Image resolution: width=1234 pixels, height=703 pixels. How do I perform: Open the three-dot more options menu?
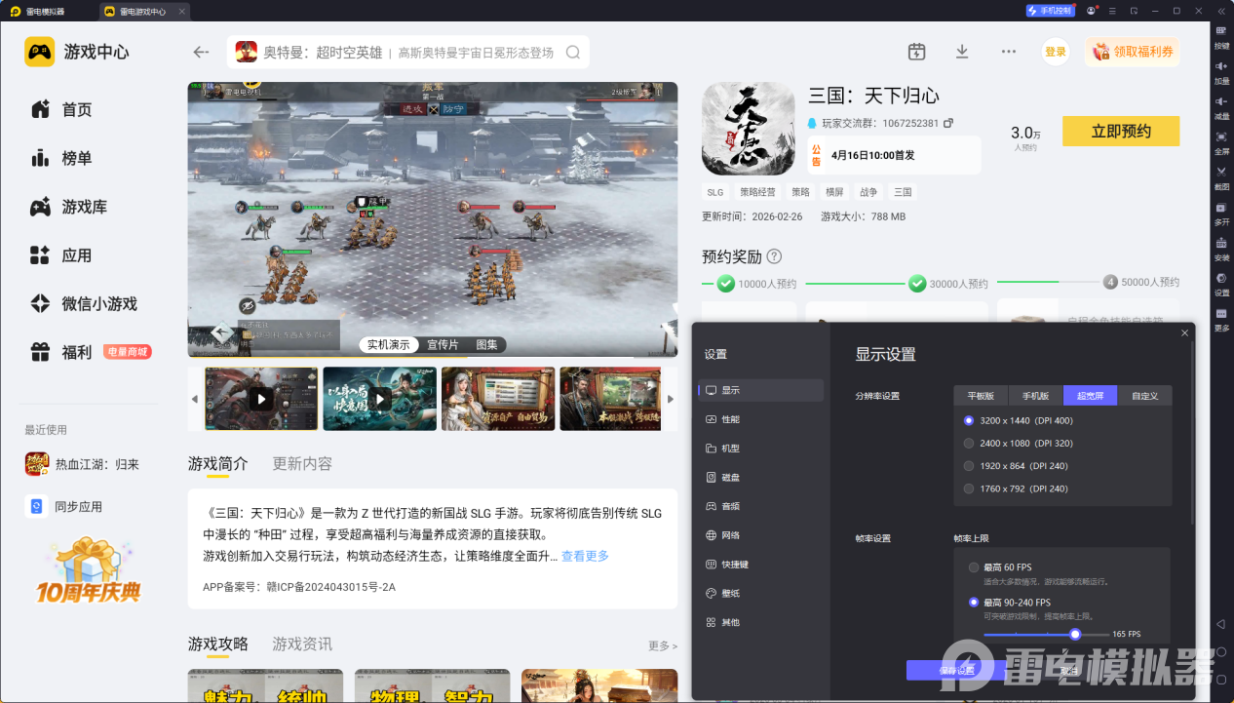coord(1009,52)
